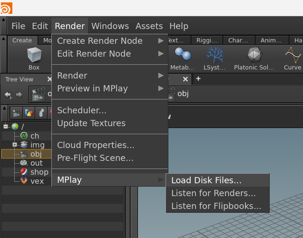Click the Tree View path clapboard icon

pyautogui.click(x=39, y=94)
